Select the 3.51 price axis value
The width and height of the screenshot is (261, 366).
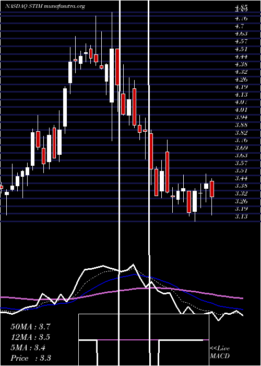241,170
